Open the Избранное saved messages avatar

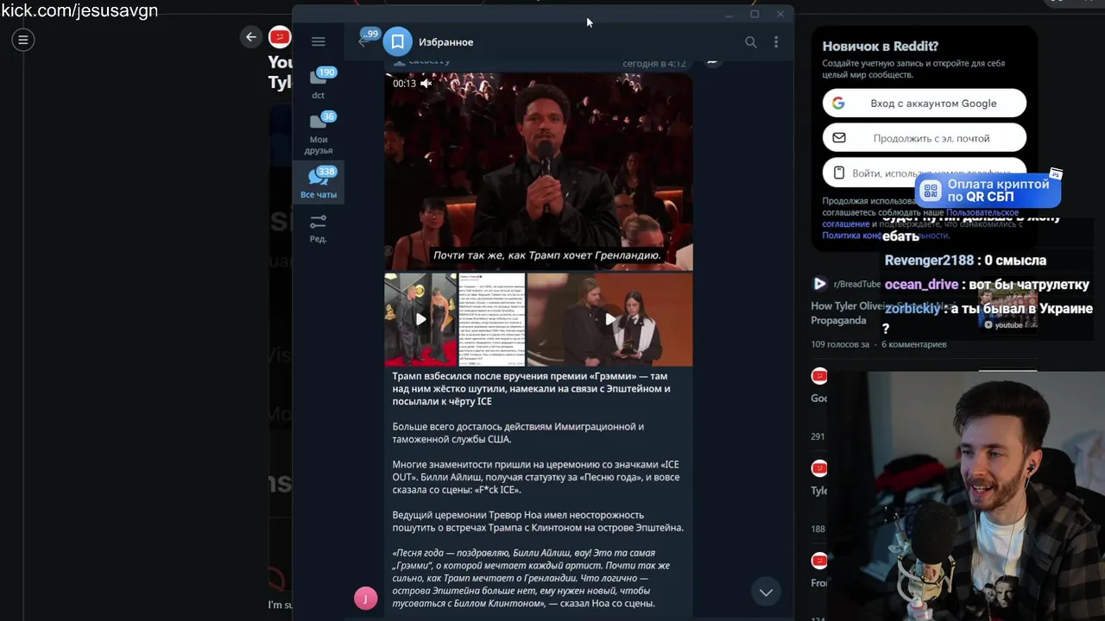pyautogui.click(x=398, y=41)
